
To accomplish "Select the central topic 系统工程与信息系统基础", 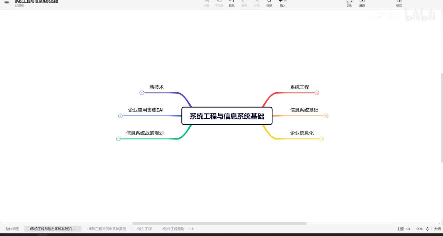I will point(227,116).
